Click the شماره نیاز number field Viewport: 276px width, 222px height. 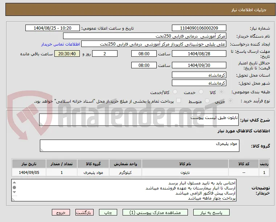point(199,28)
